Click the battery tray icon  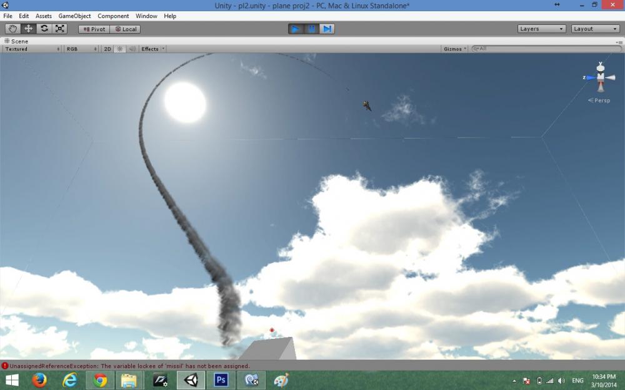[x=539, y=381]
